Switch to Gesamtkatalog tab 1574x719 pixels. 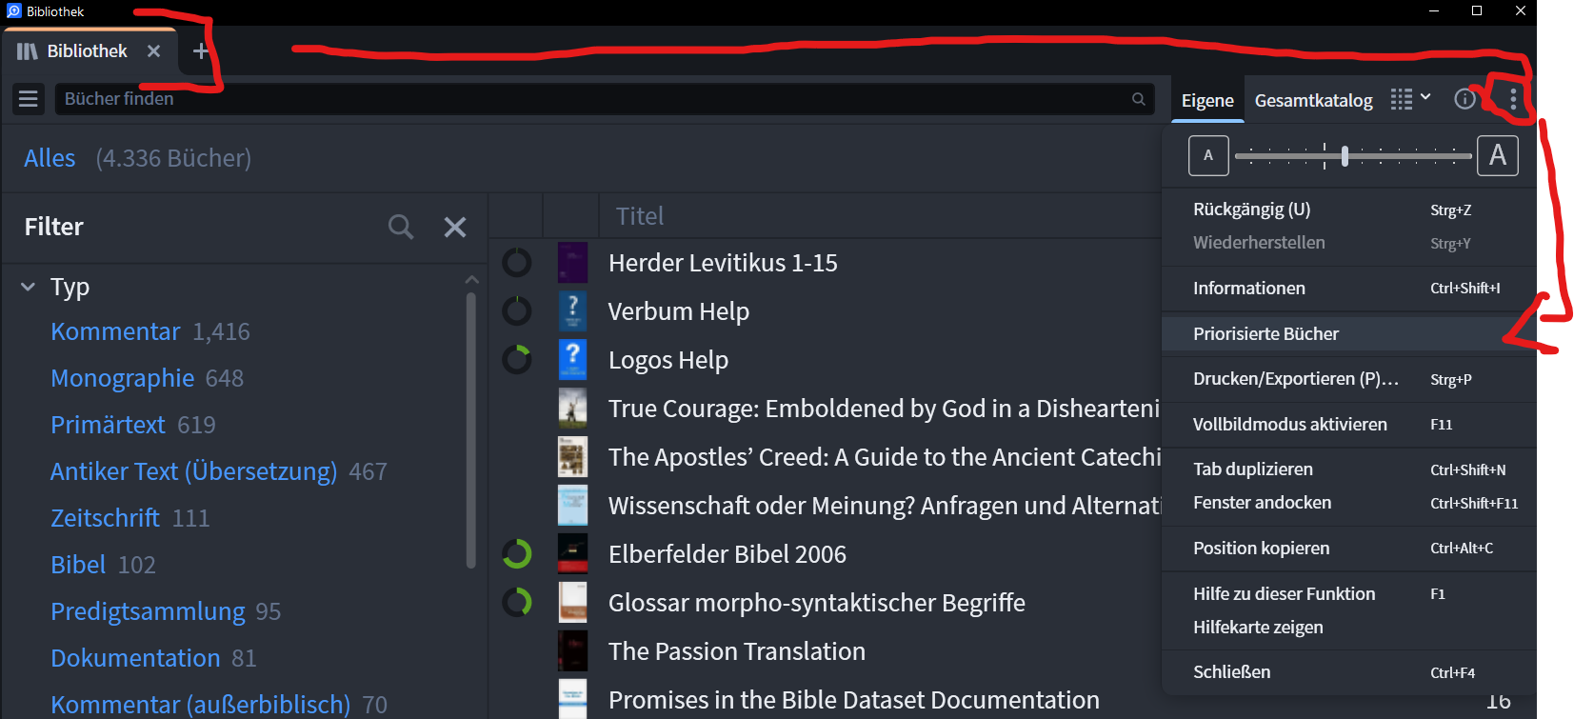[1313, 100]
